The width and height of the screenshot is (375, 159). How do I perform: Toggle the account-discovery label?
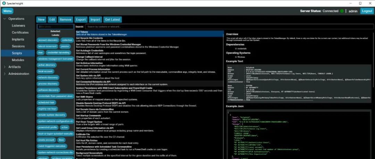[48, 40]
